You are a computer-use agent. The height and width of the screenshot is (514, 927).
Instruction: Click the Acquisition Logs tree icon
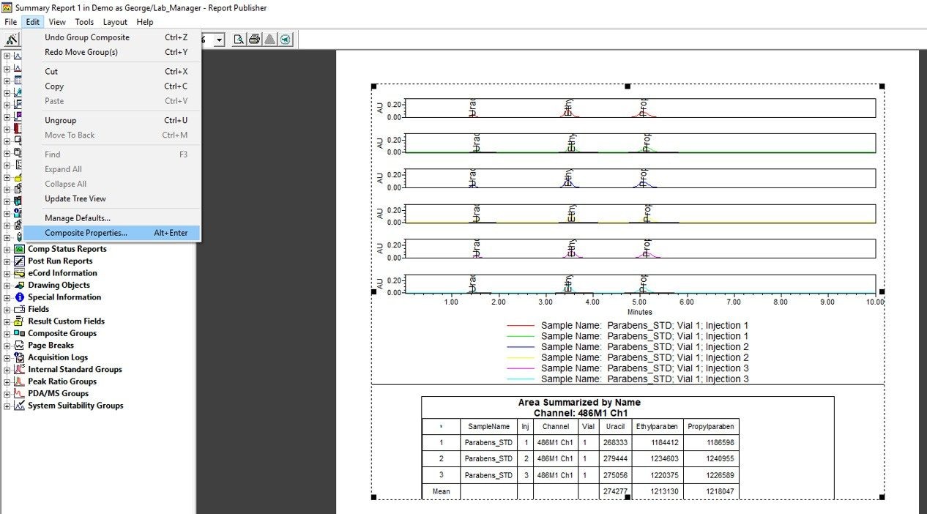[18, 357]
